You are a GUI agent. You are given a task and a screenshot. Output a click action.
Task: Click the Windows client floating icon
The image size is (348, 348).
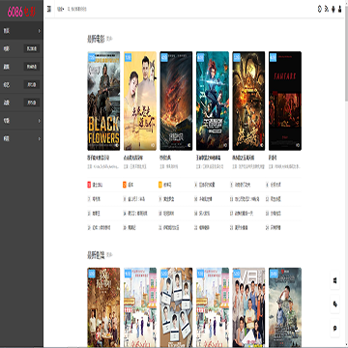(335, 280)
